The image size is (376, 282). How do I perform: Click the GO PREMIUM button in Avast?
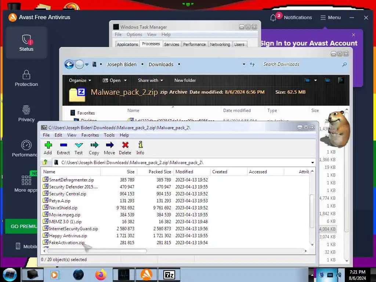coord(22,226)
